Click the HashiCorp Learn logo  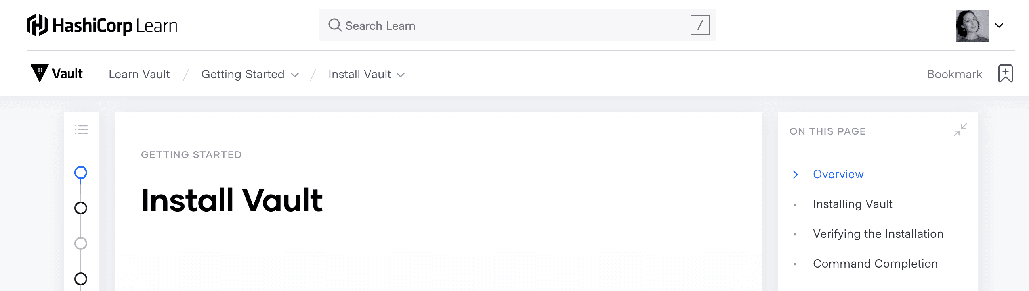pos(101,25)
